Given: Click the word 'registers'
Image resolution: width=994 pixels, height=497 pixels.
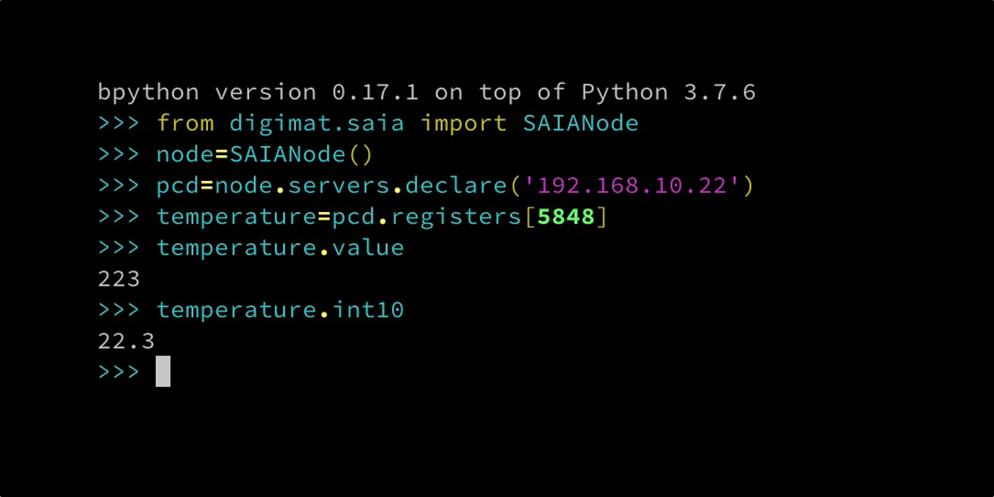Looking at the screenshot, I should pos(456,217).
